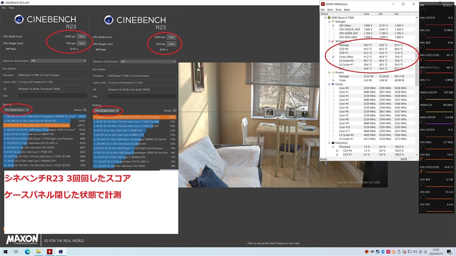Collapse the Temperatures node in HWMonitor
Screen dimensions: 456x256
pos(329,41)
